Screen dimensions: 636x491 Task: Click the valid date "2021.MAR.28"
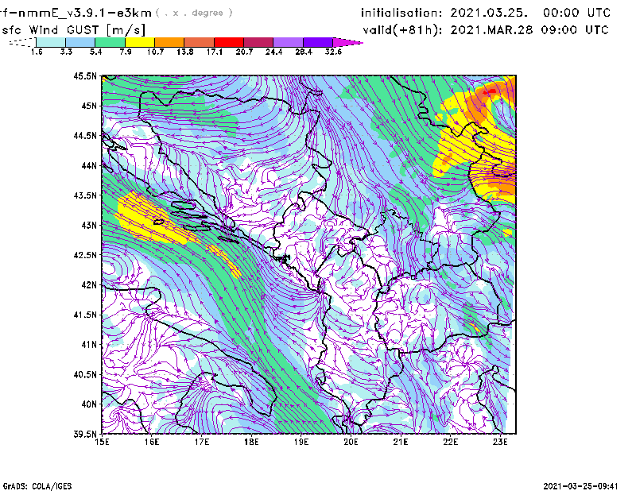pos(491,29)
